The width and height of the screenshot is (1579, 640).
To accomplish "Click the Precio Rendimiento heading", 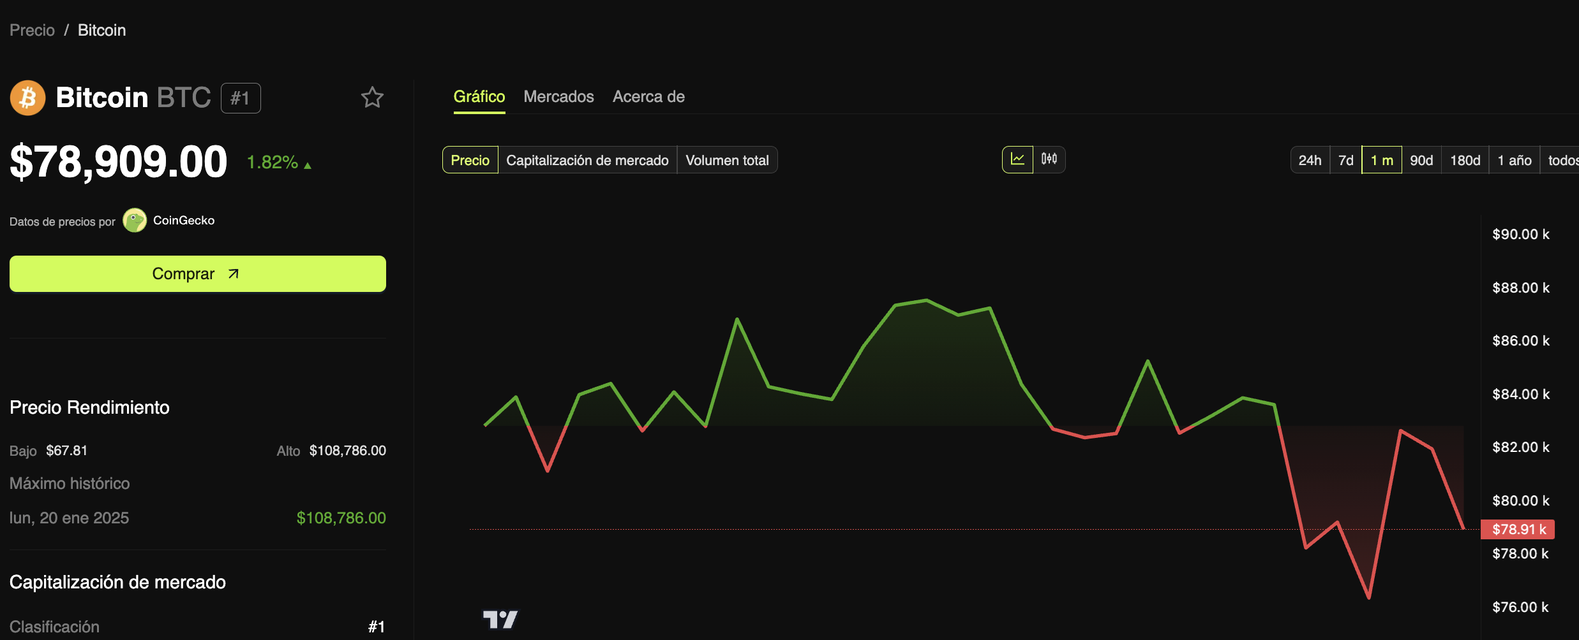I will (89, 407).
